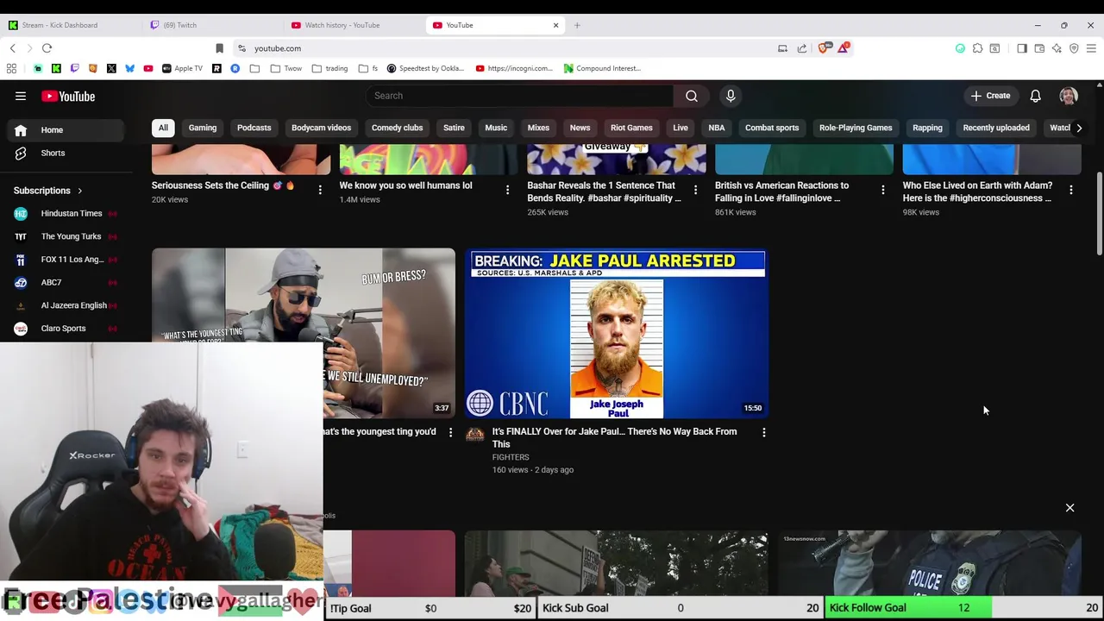Image resolution: width=1104 pixels, height=621 pixels.
Task: Select the Music filter chip
Action: coord(496,128)
